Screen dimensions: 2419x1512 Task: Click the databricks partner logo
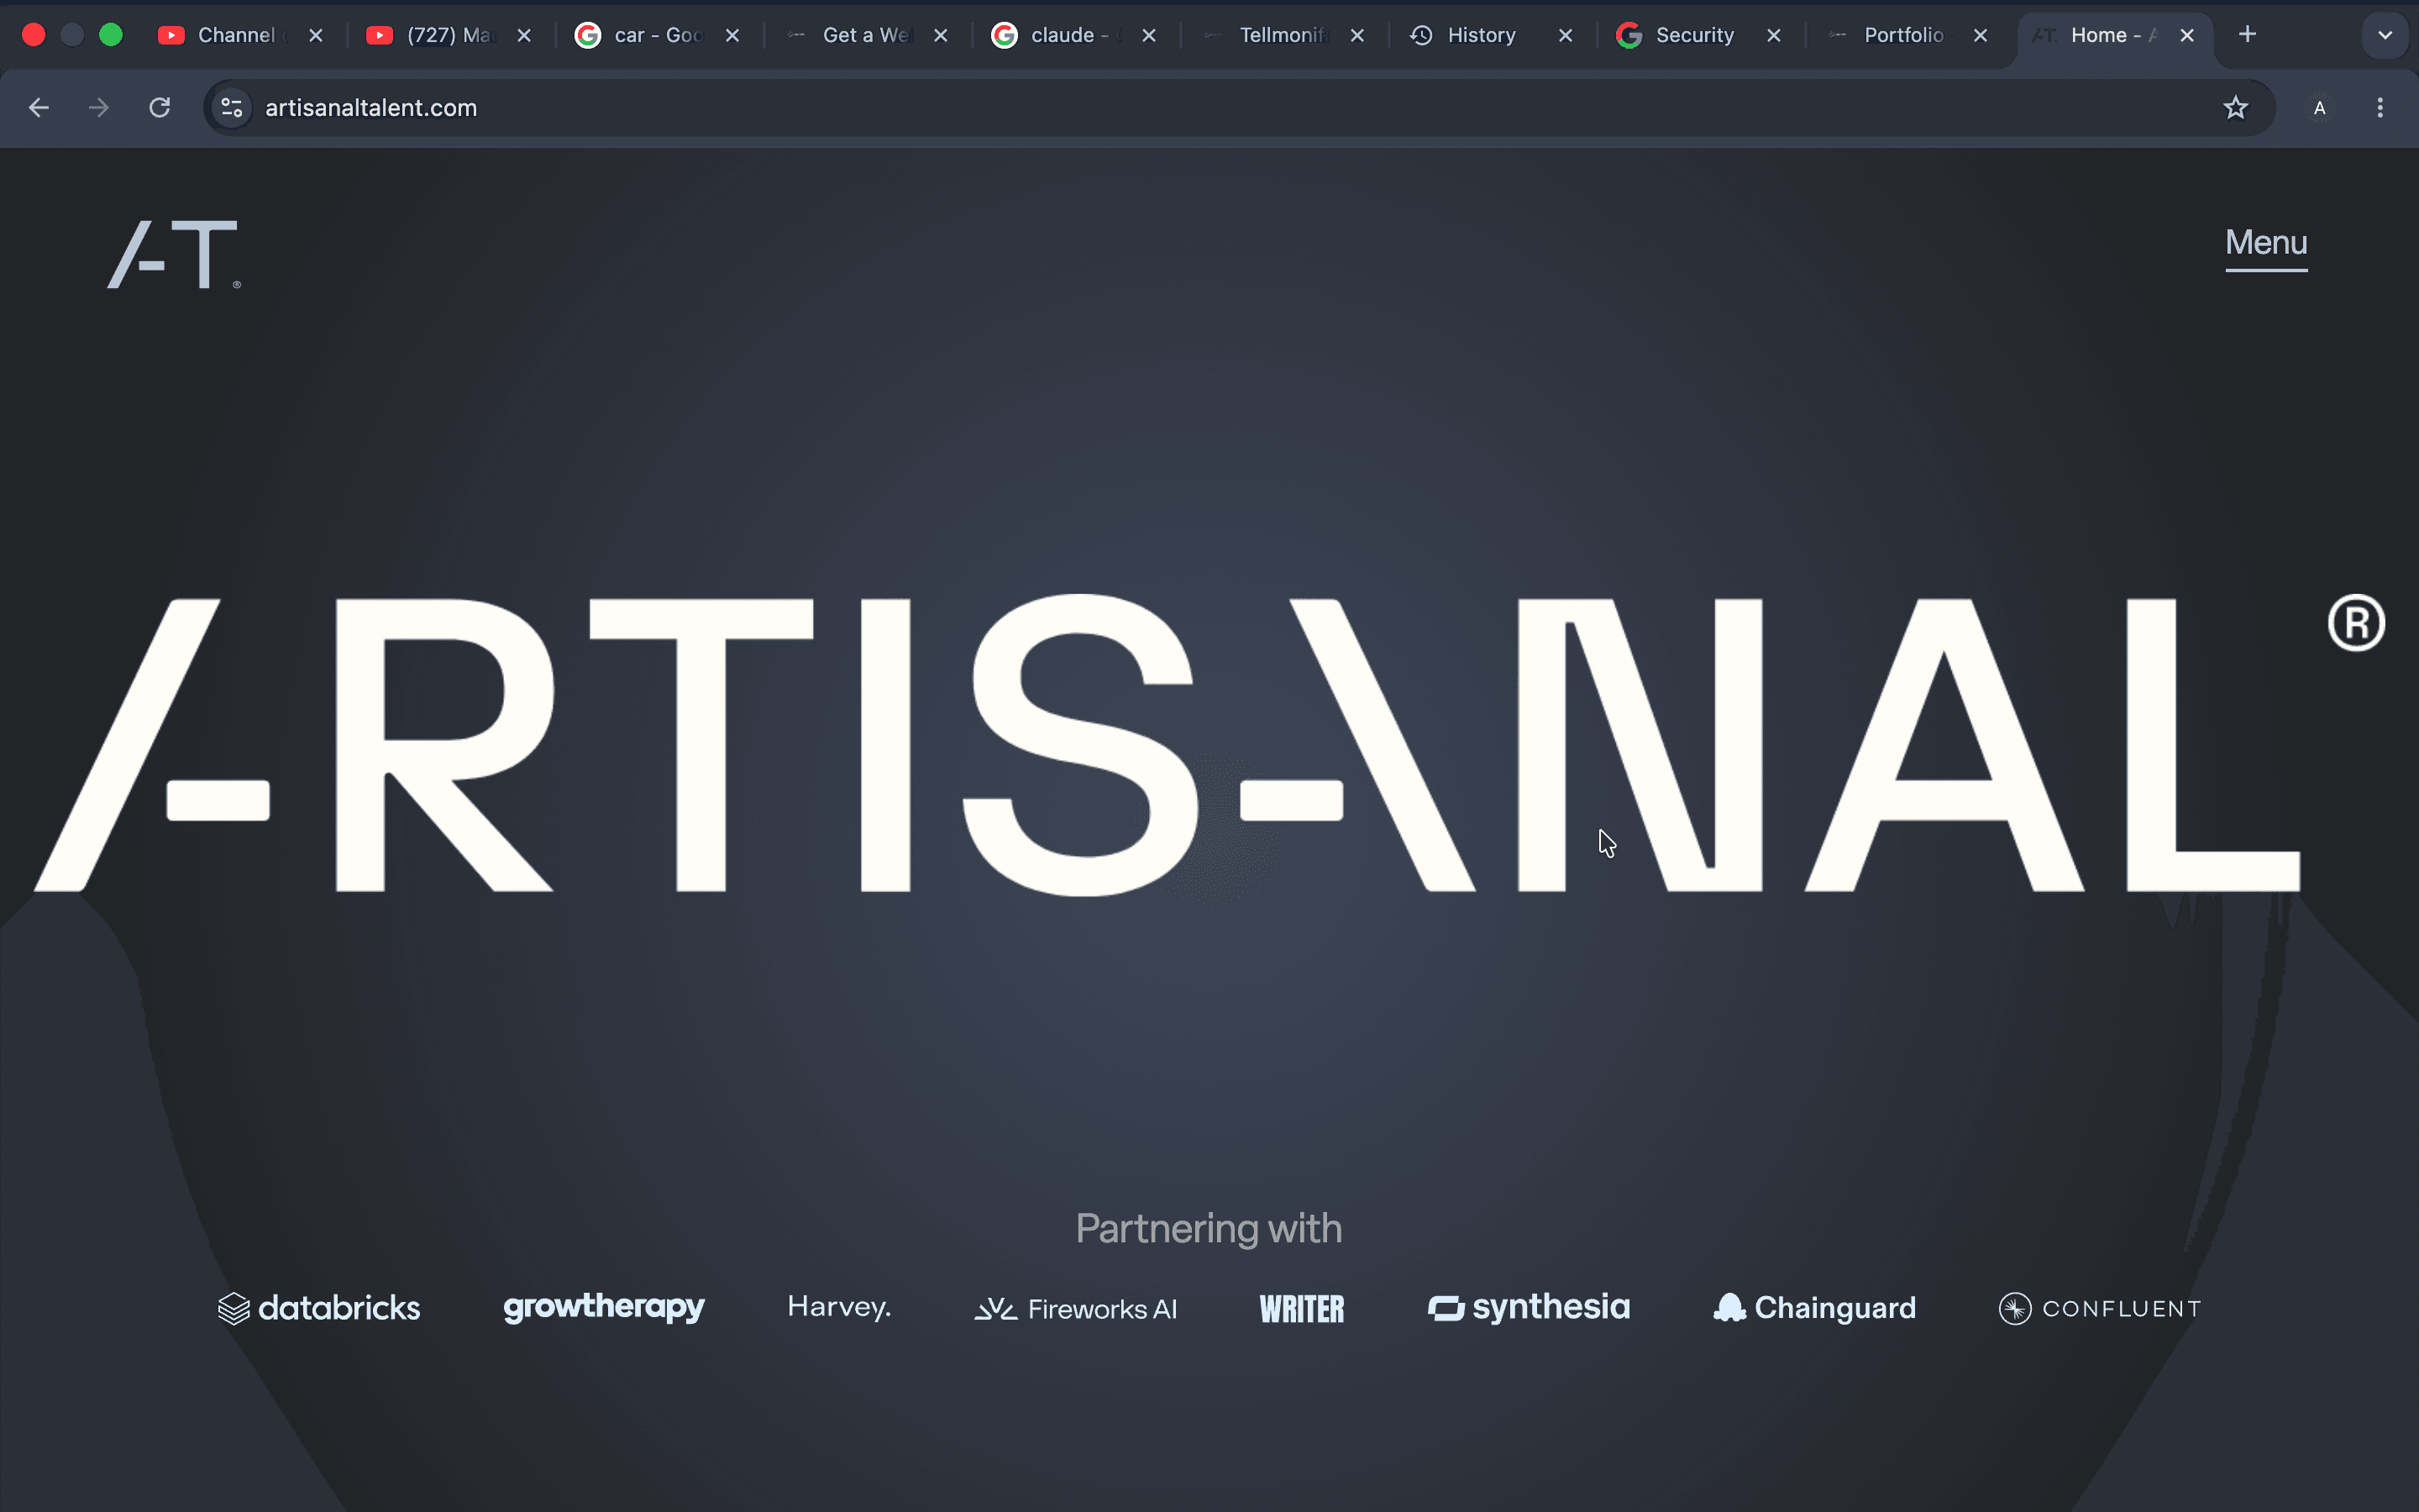click(x=319, y=1308)
